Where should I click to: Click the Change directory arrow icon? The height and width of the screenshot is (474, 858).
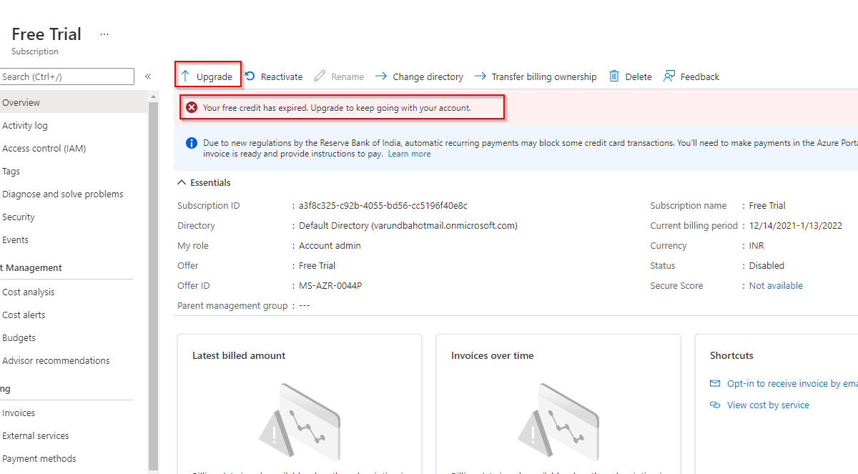coord(381,76)
